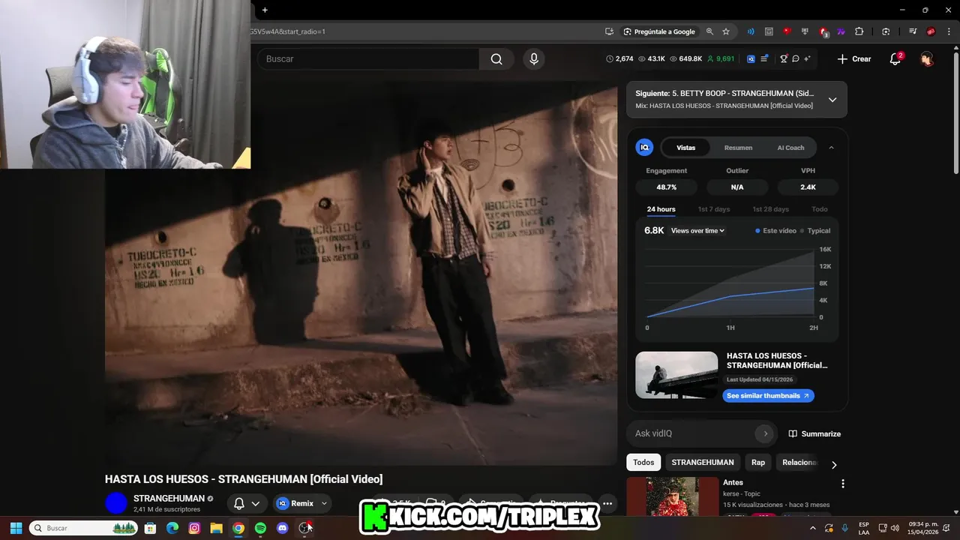Switch to the AI Coach tab
Screen dimensions: 960x540
[x=790, y=148]
